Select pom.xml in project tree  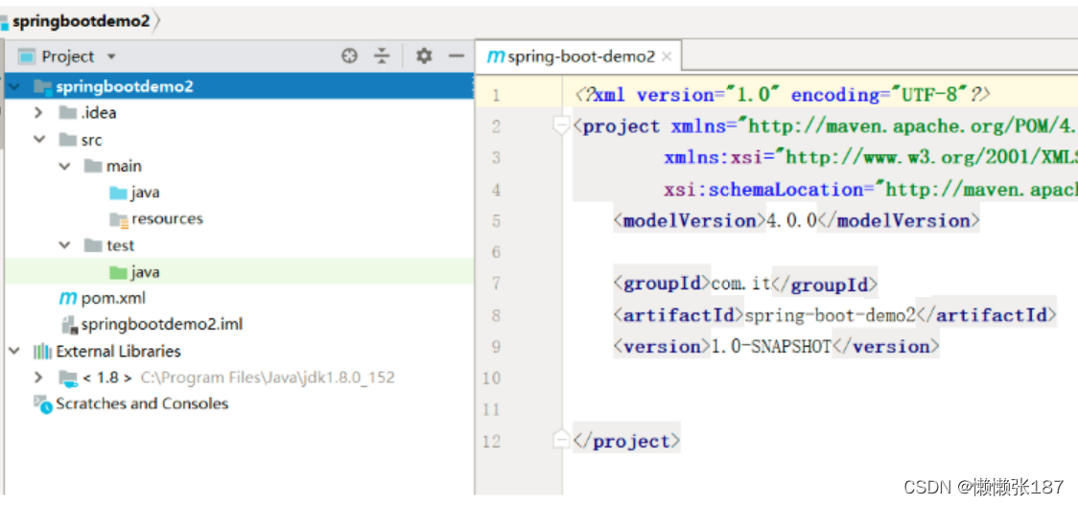pos(113,298)
